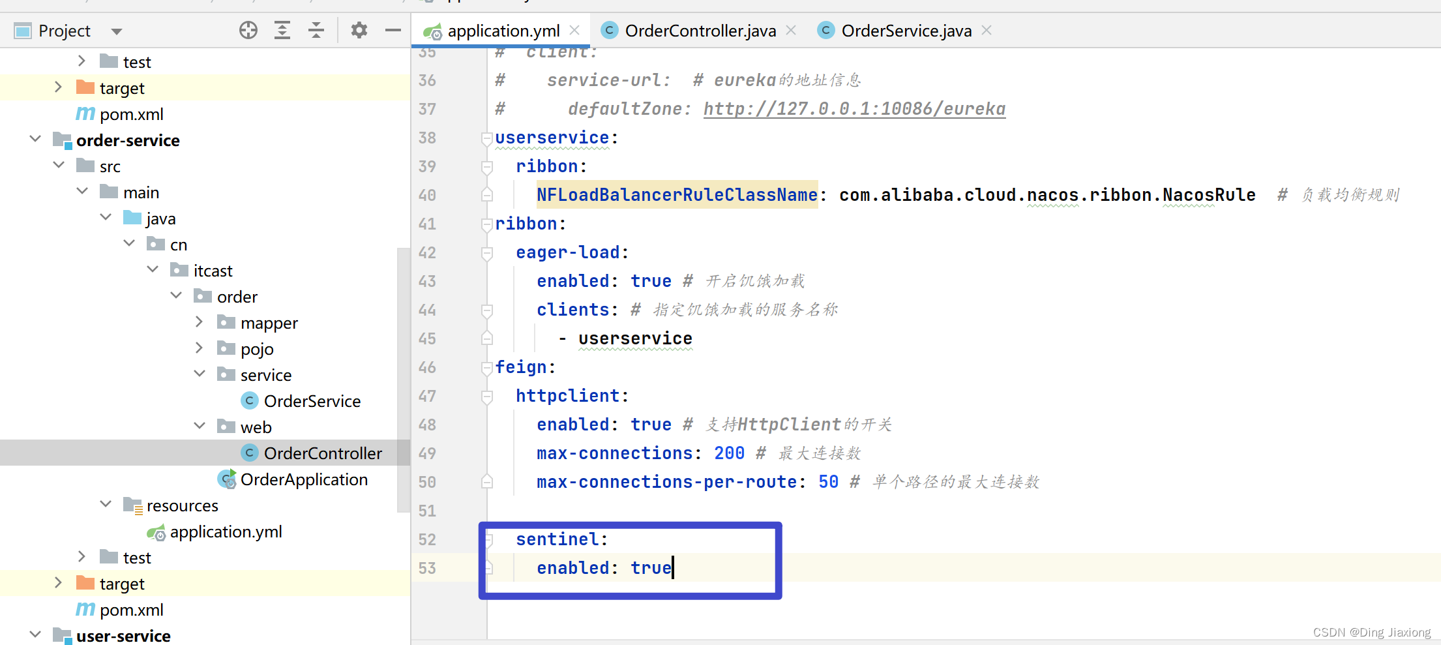Close the application.yml tab
Screen dimensions: 1441x645
(574, 30)
